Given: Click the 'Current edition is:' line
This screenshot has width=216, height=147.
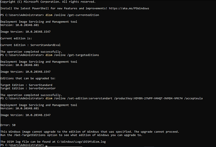Looking at the screenshot, I should tap(16, 38).
